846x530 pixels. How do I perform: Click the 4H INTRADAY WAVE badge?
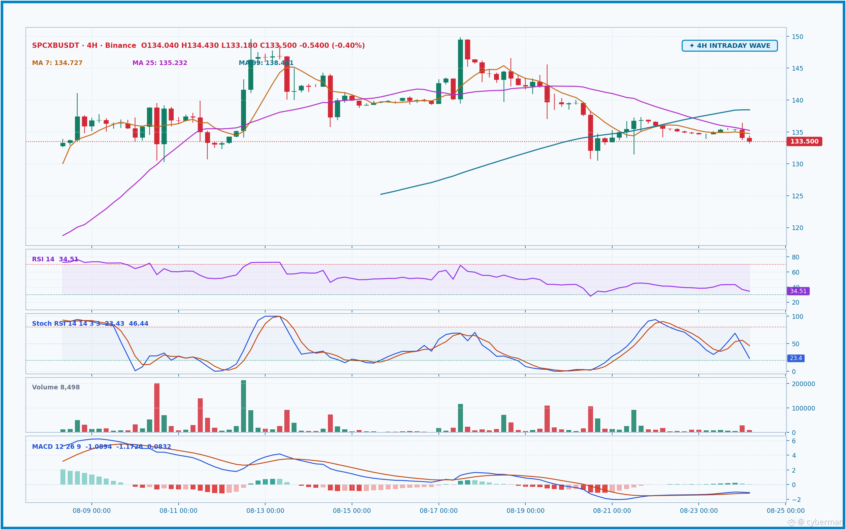click(x=729, y=46)
